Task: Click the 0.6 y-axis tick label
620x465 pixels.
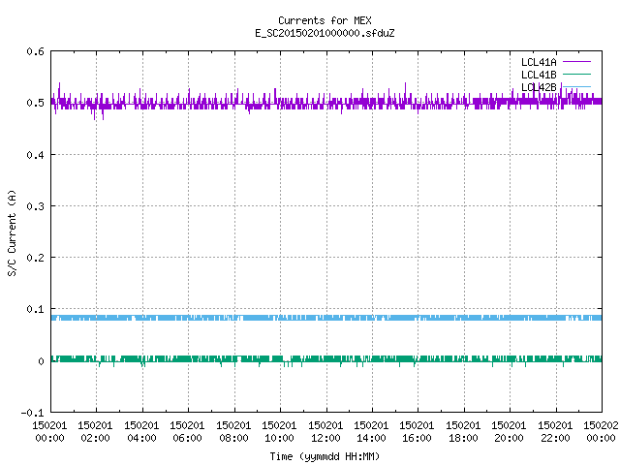Action: point(35,51)
